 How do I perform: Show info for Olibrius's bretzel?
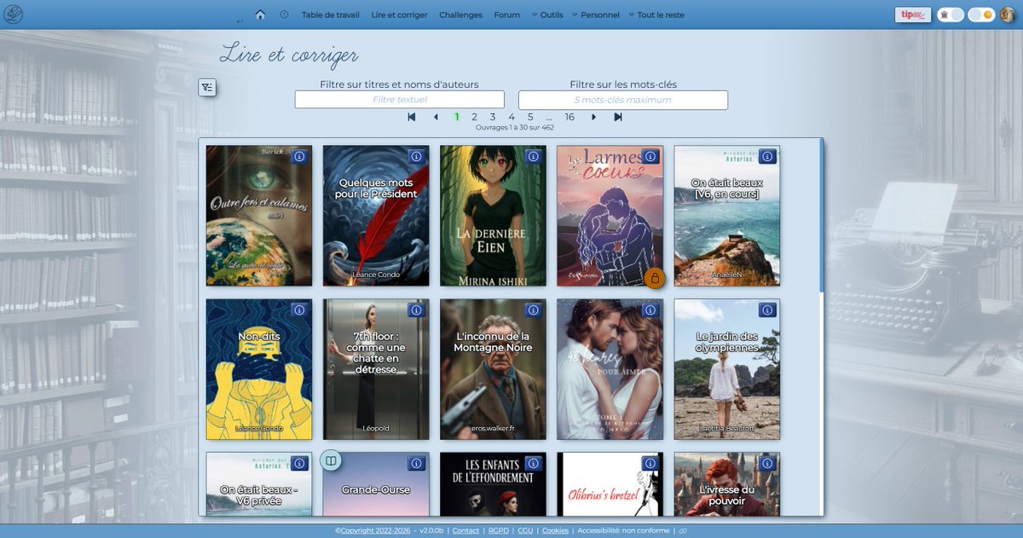pos(650,464)
